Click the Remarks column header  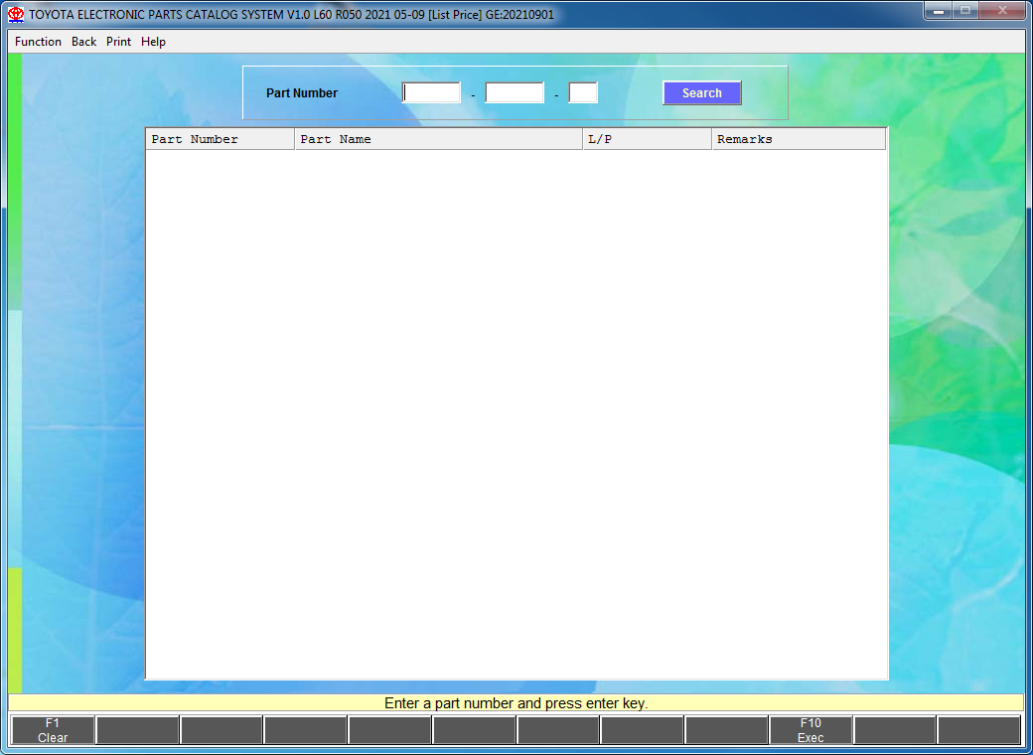coord(799,139)
